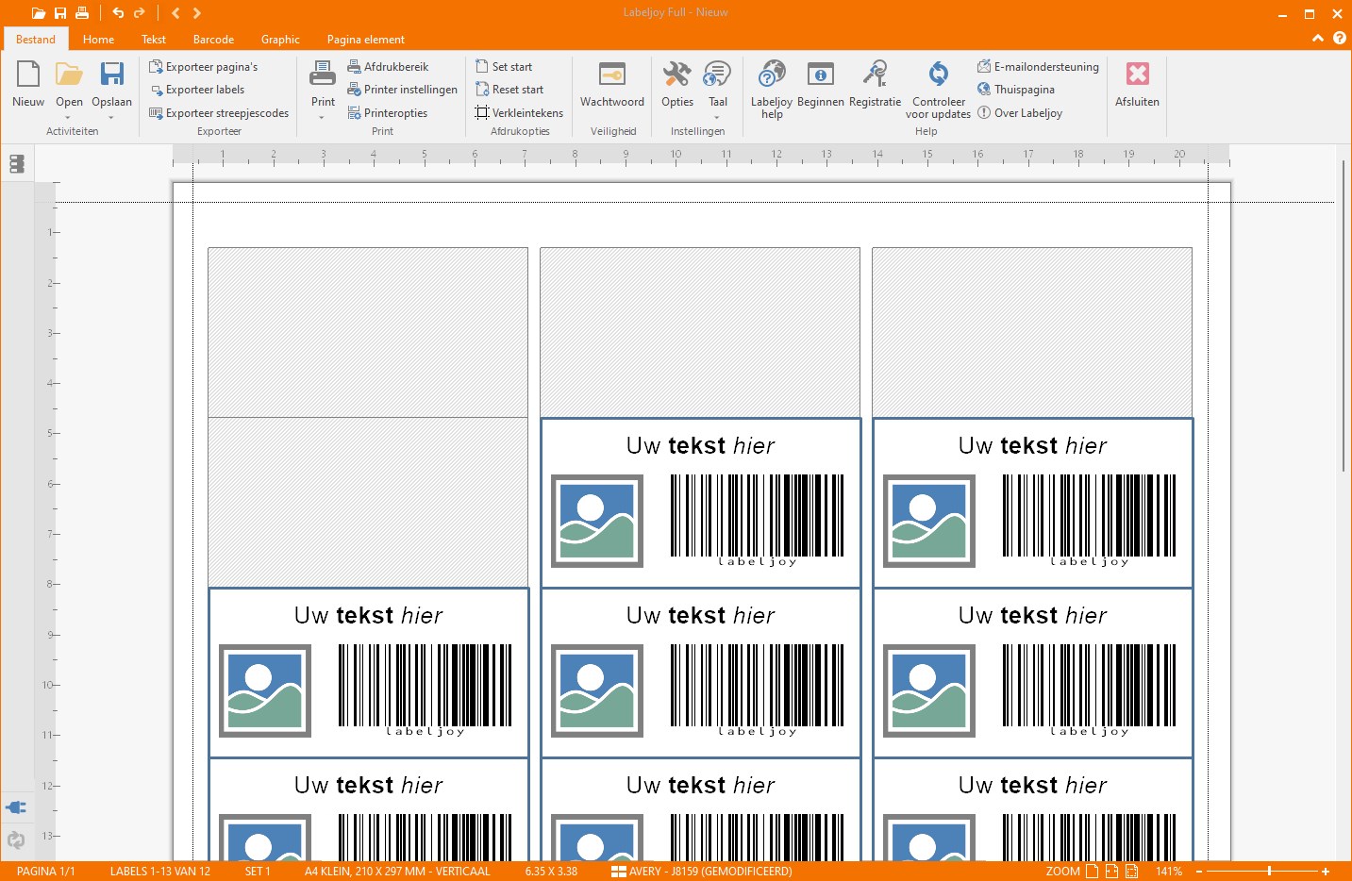Switch to the Graphic tab

[280, 40]
